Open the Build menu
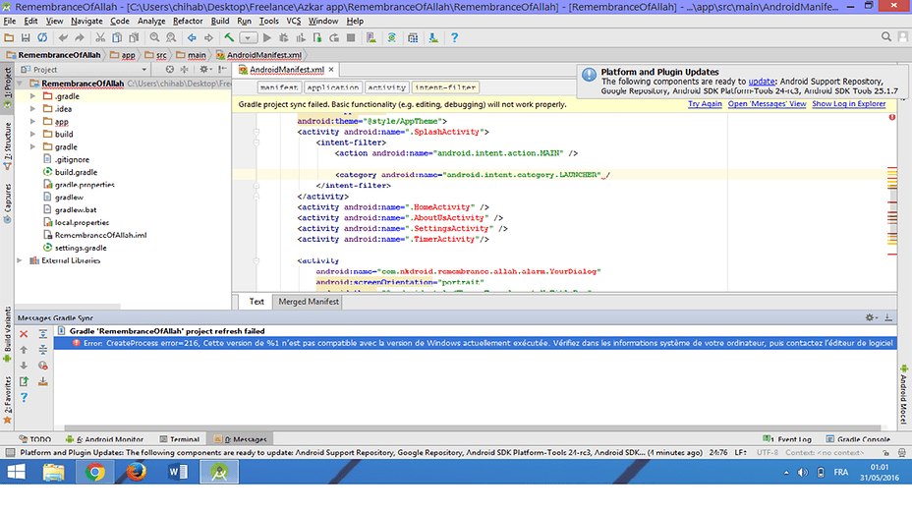 tap(220, 21)
